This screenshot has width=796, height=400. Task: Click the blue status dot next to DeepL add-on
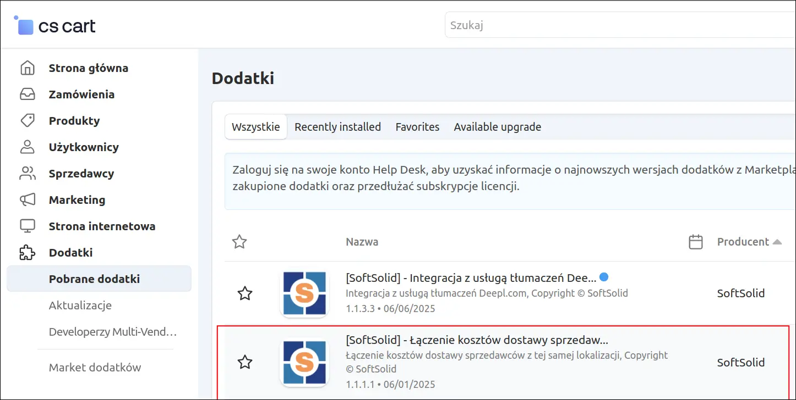604,277
